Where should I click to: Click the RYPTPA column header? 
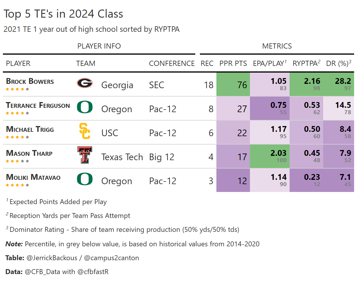306,64
